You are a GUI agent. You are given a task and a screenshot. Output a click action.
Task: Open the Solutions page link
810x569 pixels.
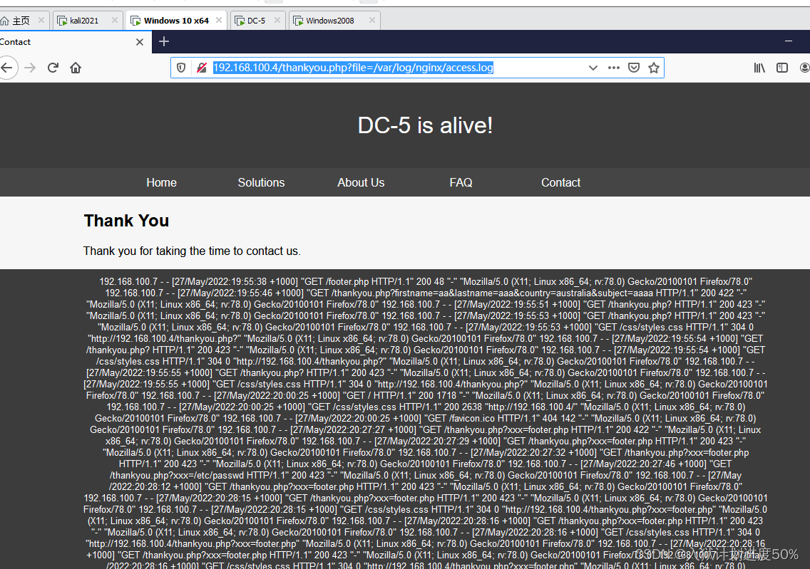261,182
